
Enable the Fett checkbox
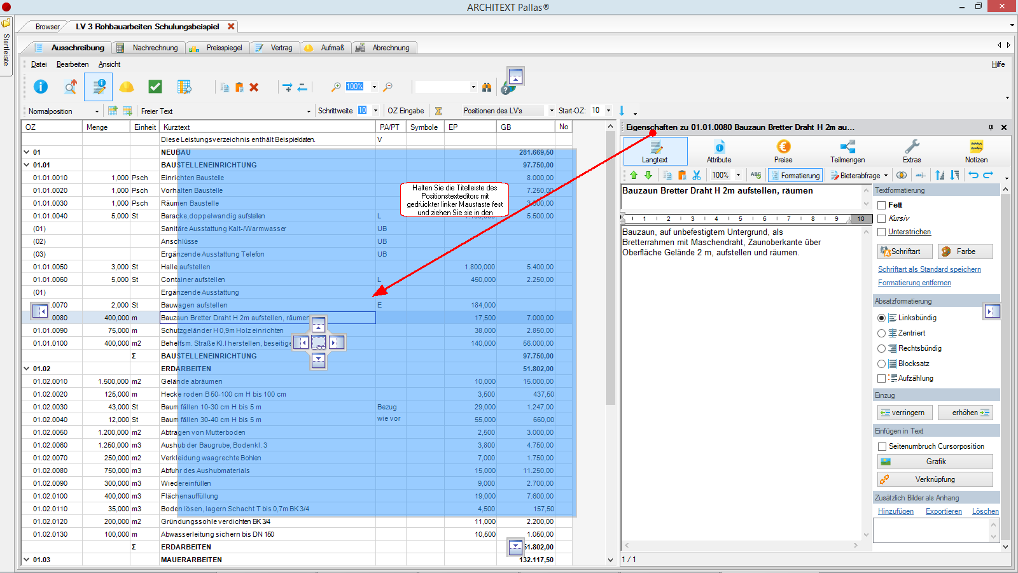[x=882, y=205]
